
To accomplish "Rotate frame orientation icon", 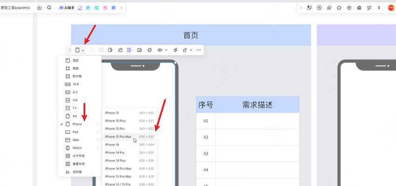I will pyautogui.click(x=150, y=50).
